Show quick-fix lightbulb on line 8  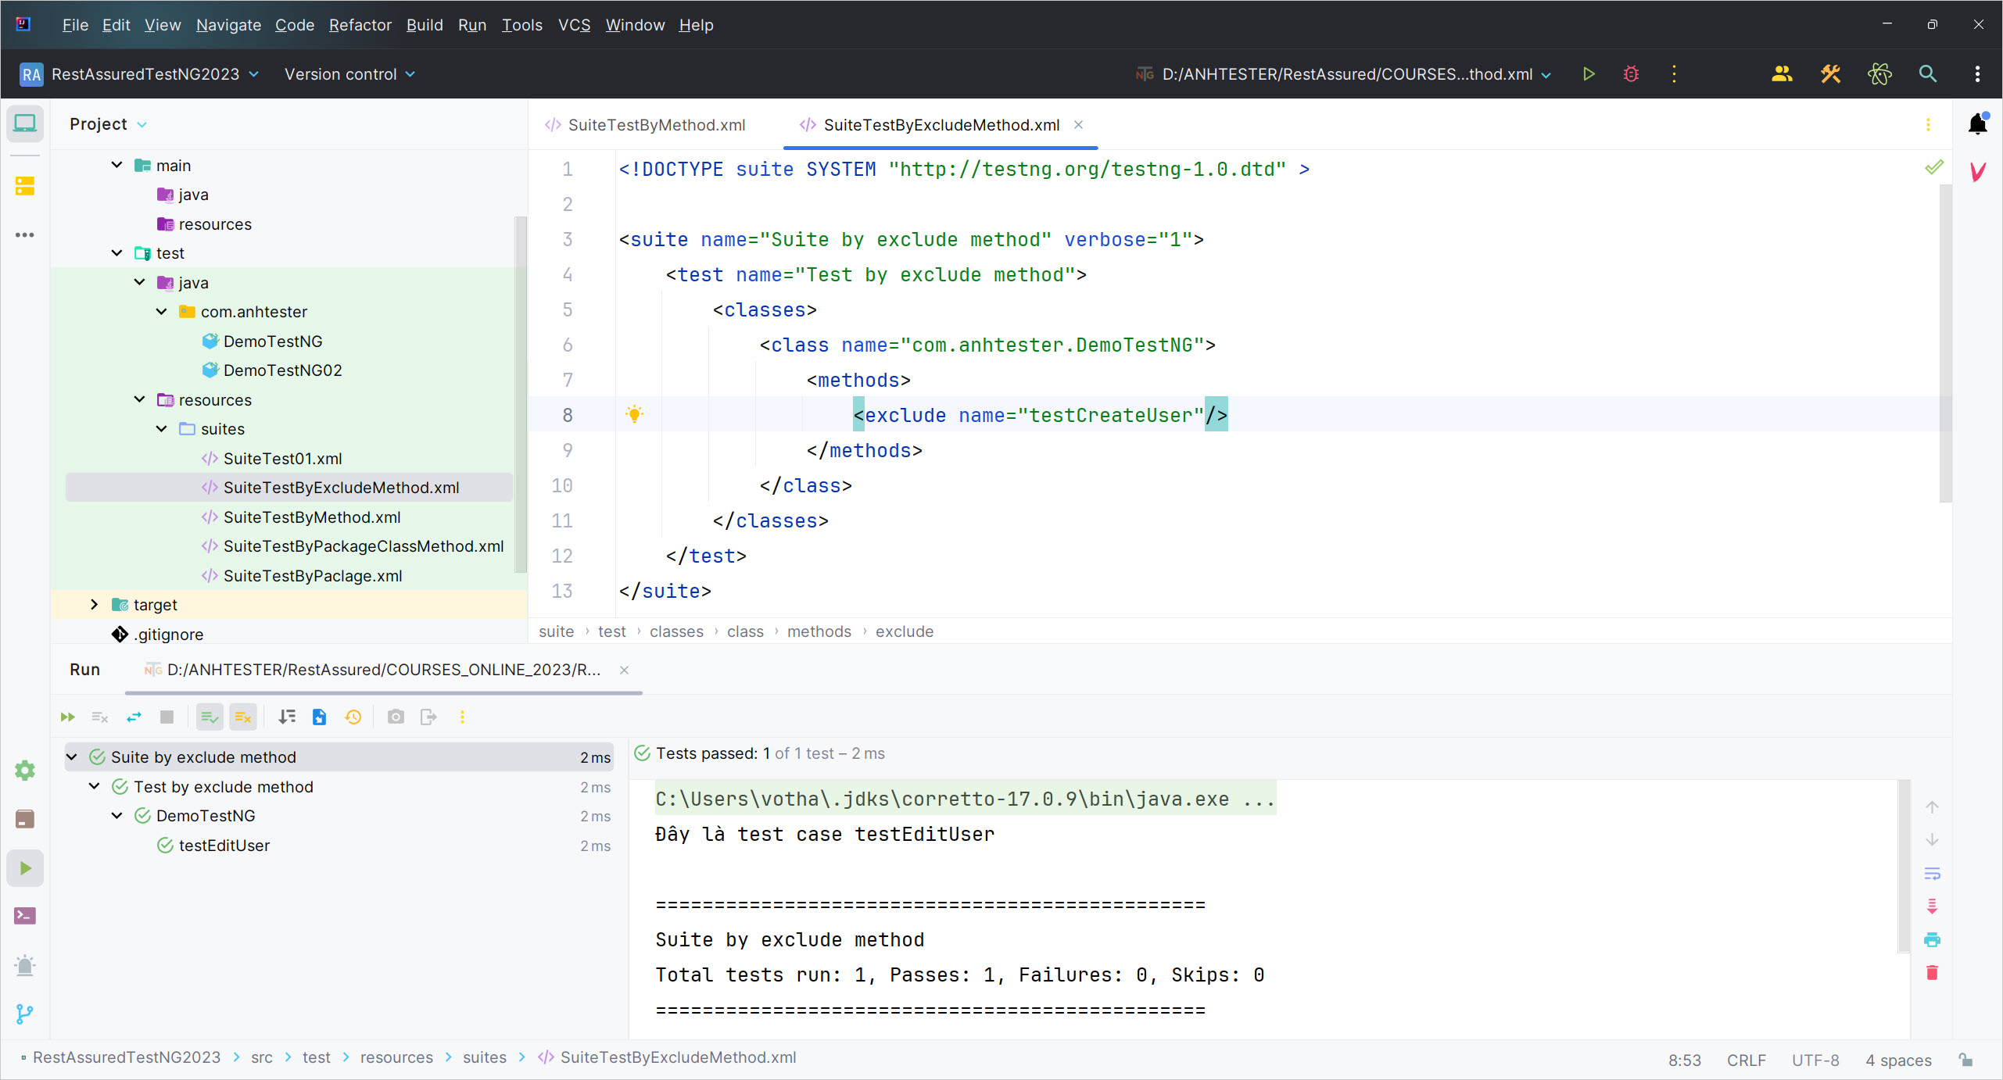(634, 414)
